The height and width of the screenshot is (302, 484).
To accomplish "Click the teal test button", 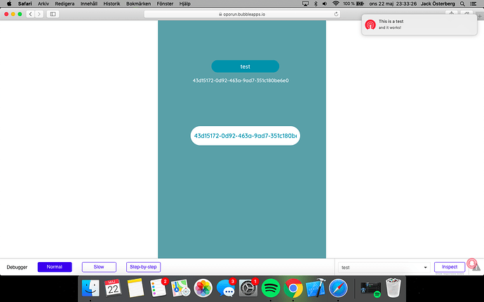I will pos(245,67).
